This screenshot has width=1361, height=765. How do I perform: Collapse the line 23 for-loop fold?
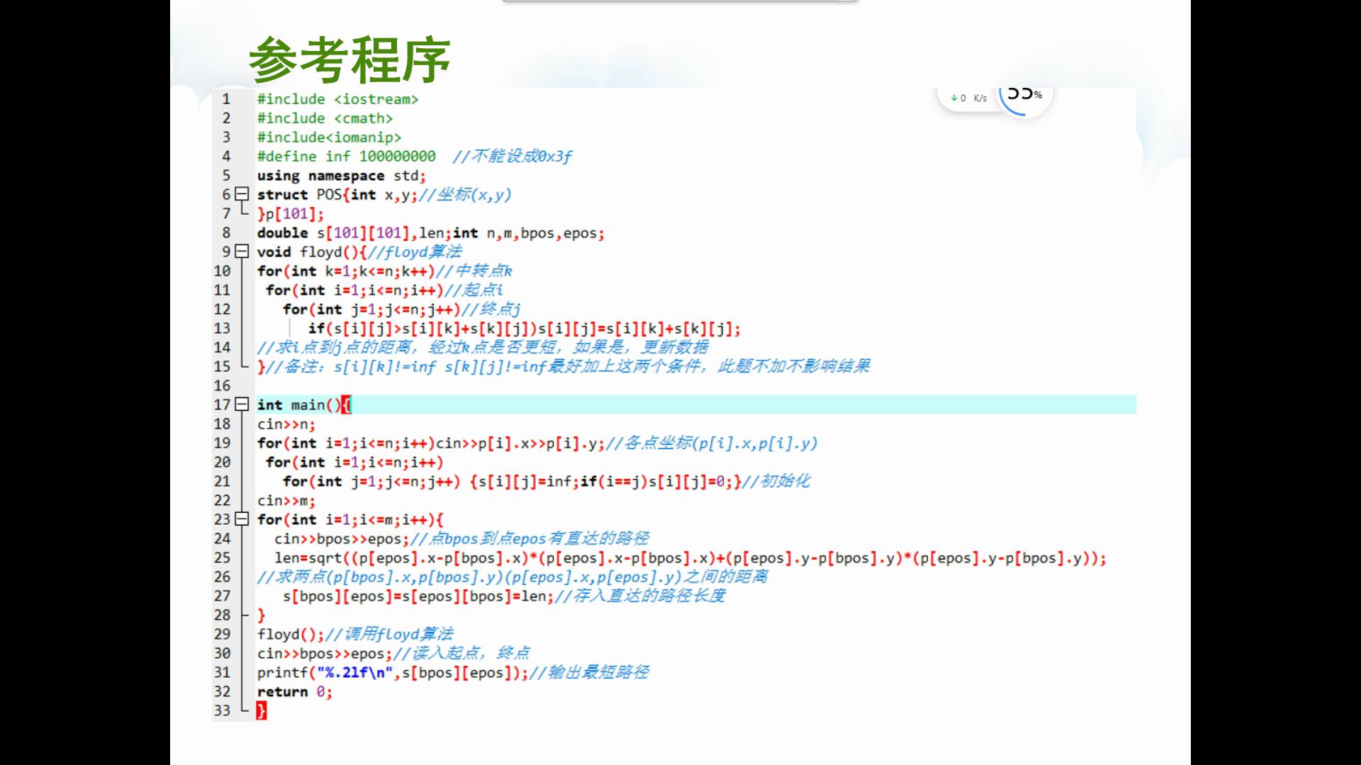pyautogui.click(x=242, y=519)
